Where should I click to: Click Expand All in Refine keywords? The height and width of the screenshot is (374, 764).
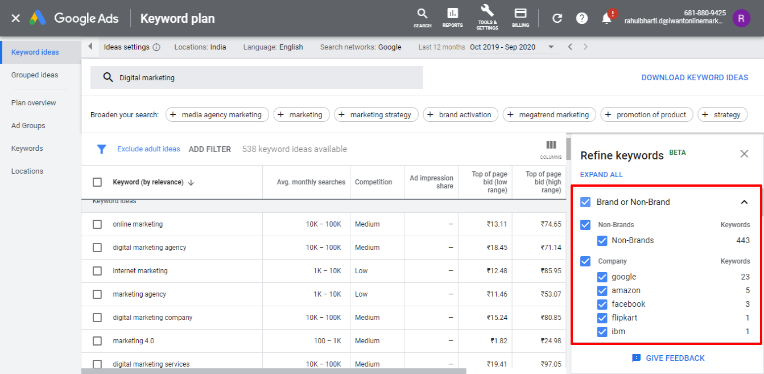point(601,175)
